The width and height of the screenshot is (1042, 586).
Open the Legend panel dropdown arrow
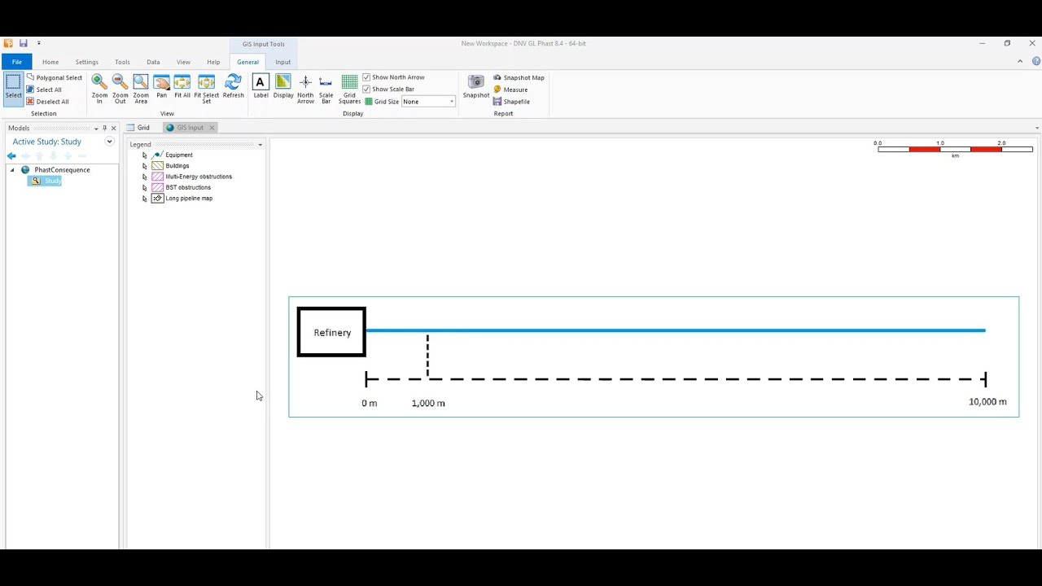coord(260,145)
